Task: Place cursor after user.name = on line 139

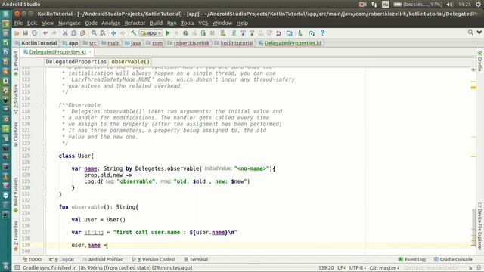Action: click(107, 245)
